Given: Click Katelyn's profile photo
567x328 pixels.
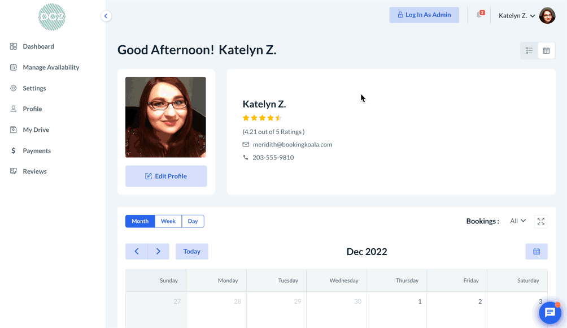Looking at the screenshot, I should tap(165, 117).
